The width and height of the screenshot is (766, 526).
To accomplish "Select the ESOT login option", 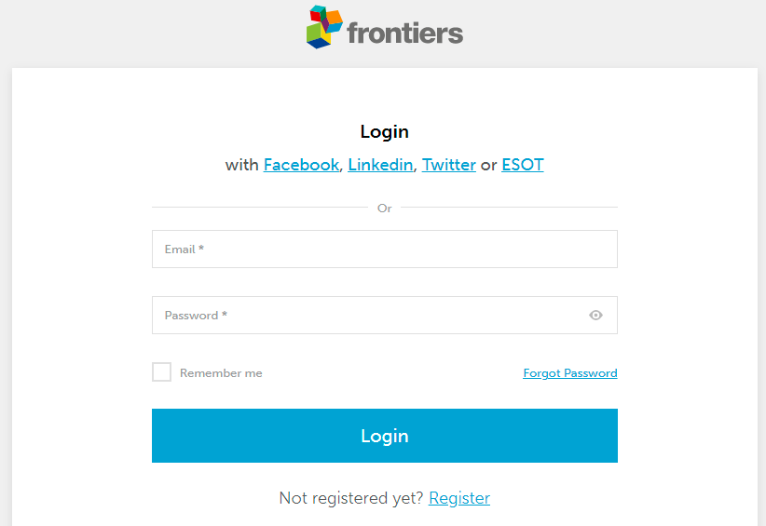I will [x=522, y=165].
